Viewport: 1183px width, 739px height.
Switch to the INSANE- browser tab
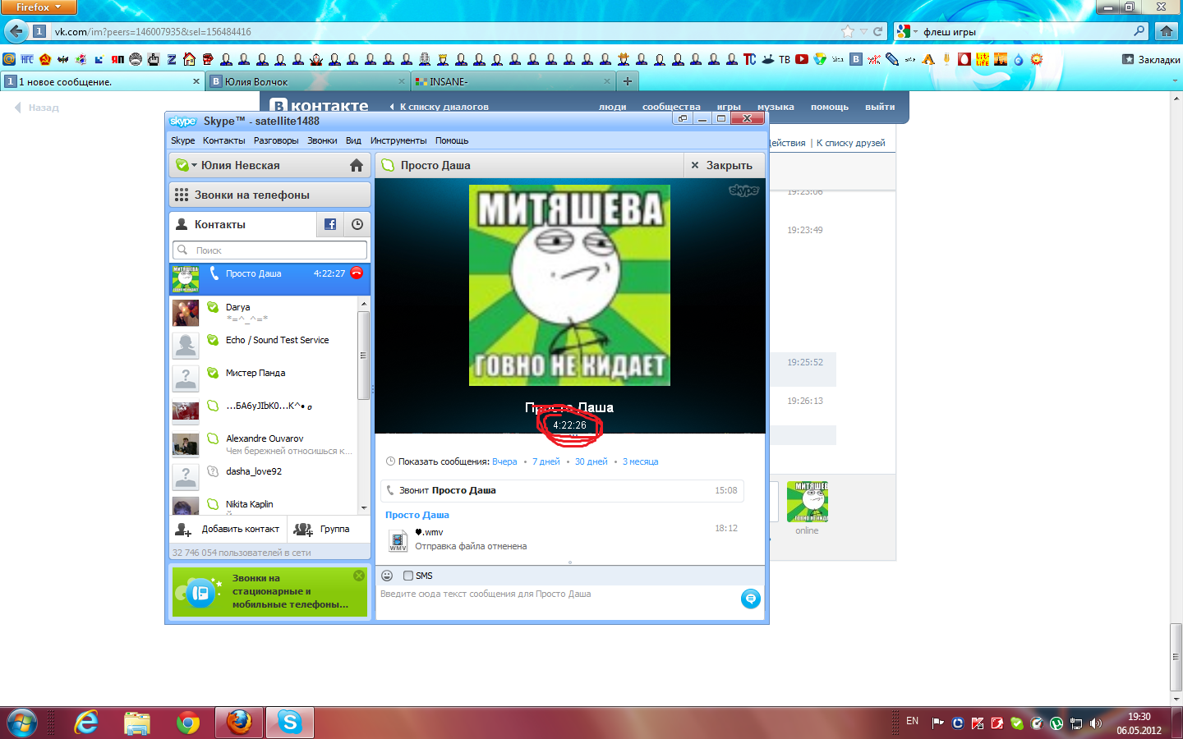pyautogui.click(x=513, y=81)
